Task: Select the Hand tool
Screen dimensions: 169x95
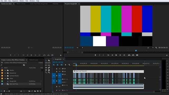Action: click(49, 70)
